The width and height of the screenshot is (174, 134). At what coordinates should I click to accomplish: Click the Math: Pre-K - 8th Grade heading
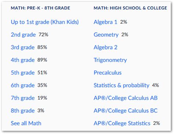[40, 8]
